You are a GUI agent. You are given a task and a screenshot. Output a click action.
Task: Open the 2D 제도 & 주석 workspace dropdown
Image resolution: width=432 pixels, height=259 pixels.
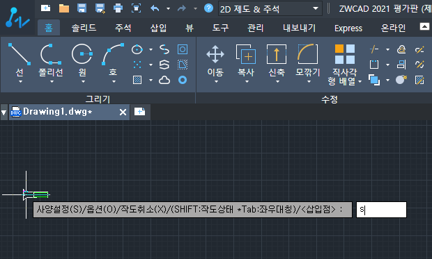coord(270,9)
